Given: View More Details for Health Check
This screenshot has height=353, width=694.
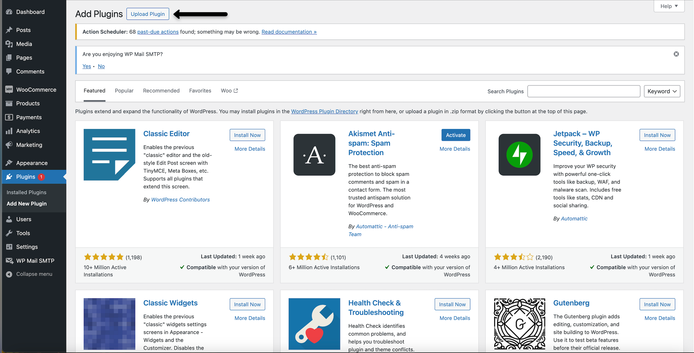Looking at the screenshot, I should (x=455, y=318).
